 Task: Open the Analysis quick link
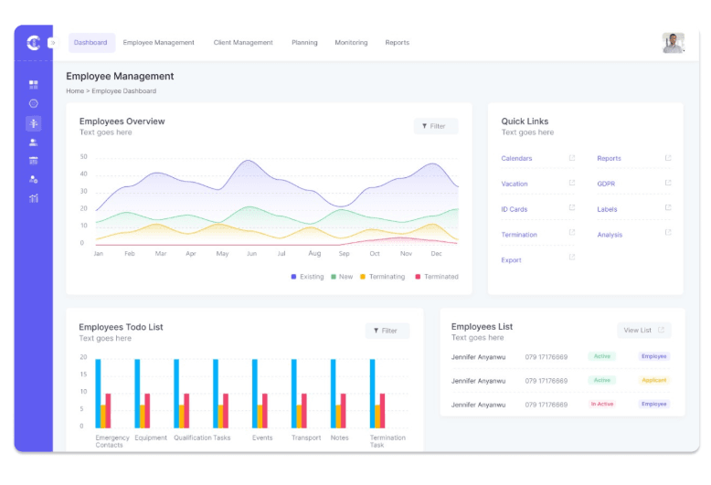(x=610, y=235)
